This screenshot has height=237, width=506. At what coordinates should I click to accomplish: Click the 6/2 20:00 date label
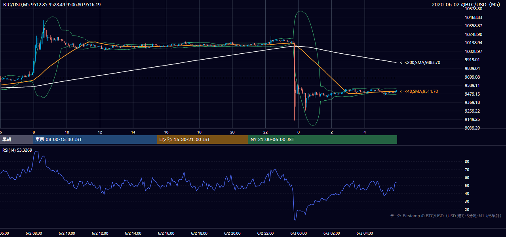click(232, 233)
